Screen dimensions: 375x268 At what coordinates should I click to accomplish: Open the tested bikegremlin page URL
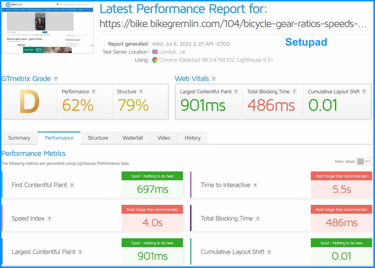(233, 24)
